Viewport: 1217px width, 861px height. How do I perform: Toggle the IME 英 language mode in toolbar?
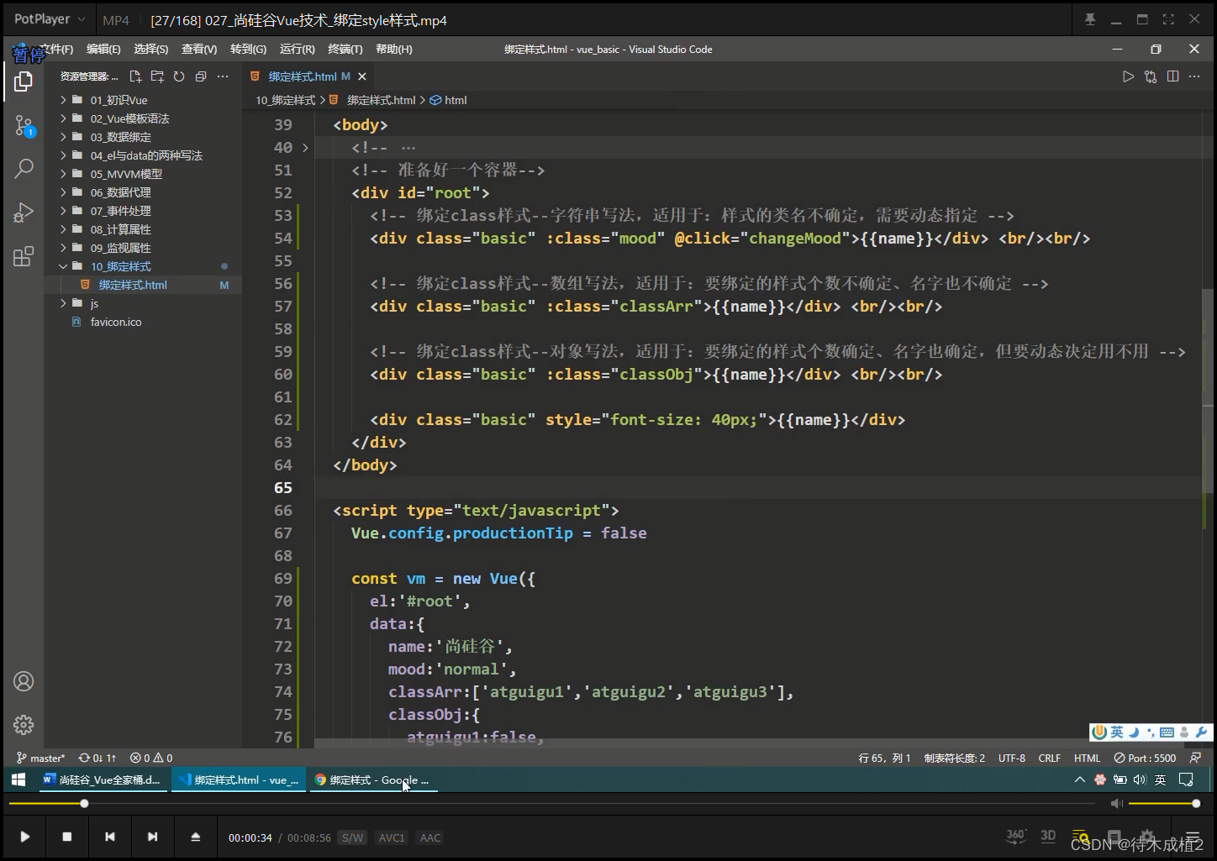[1117, 732]
